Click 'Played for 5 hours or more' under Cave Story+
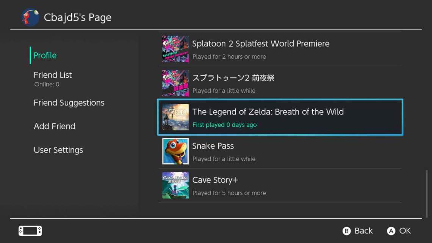Viewport: 432px width, 243px height. pos(229,193)
